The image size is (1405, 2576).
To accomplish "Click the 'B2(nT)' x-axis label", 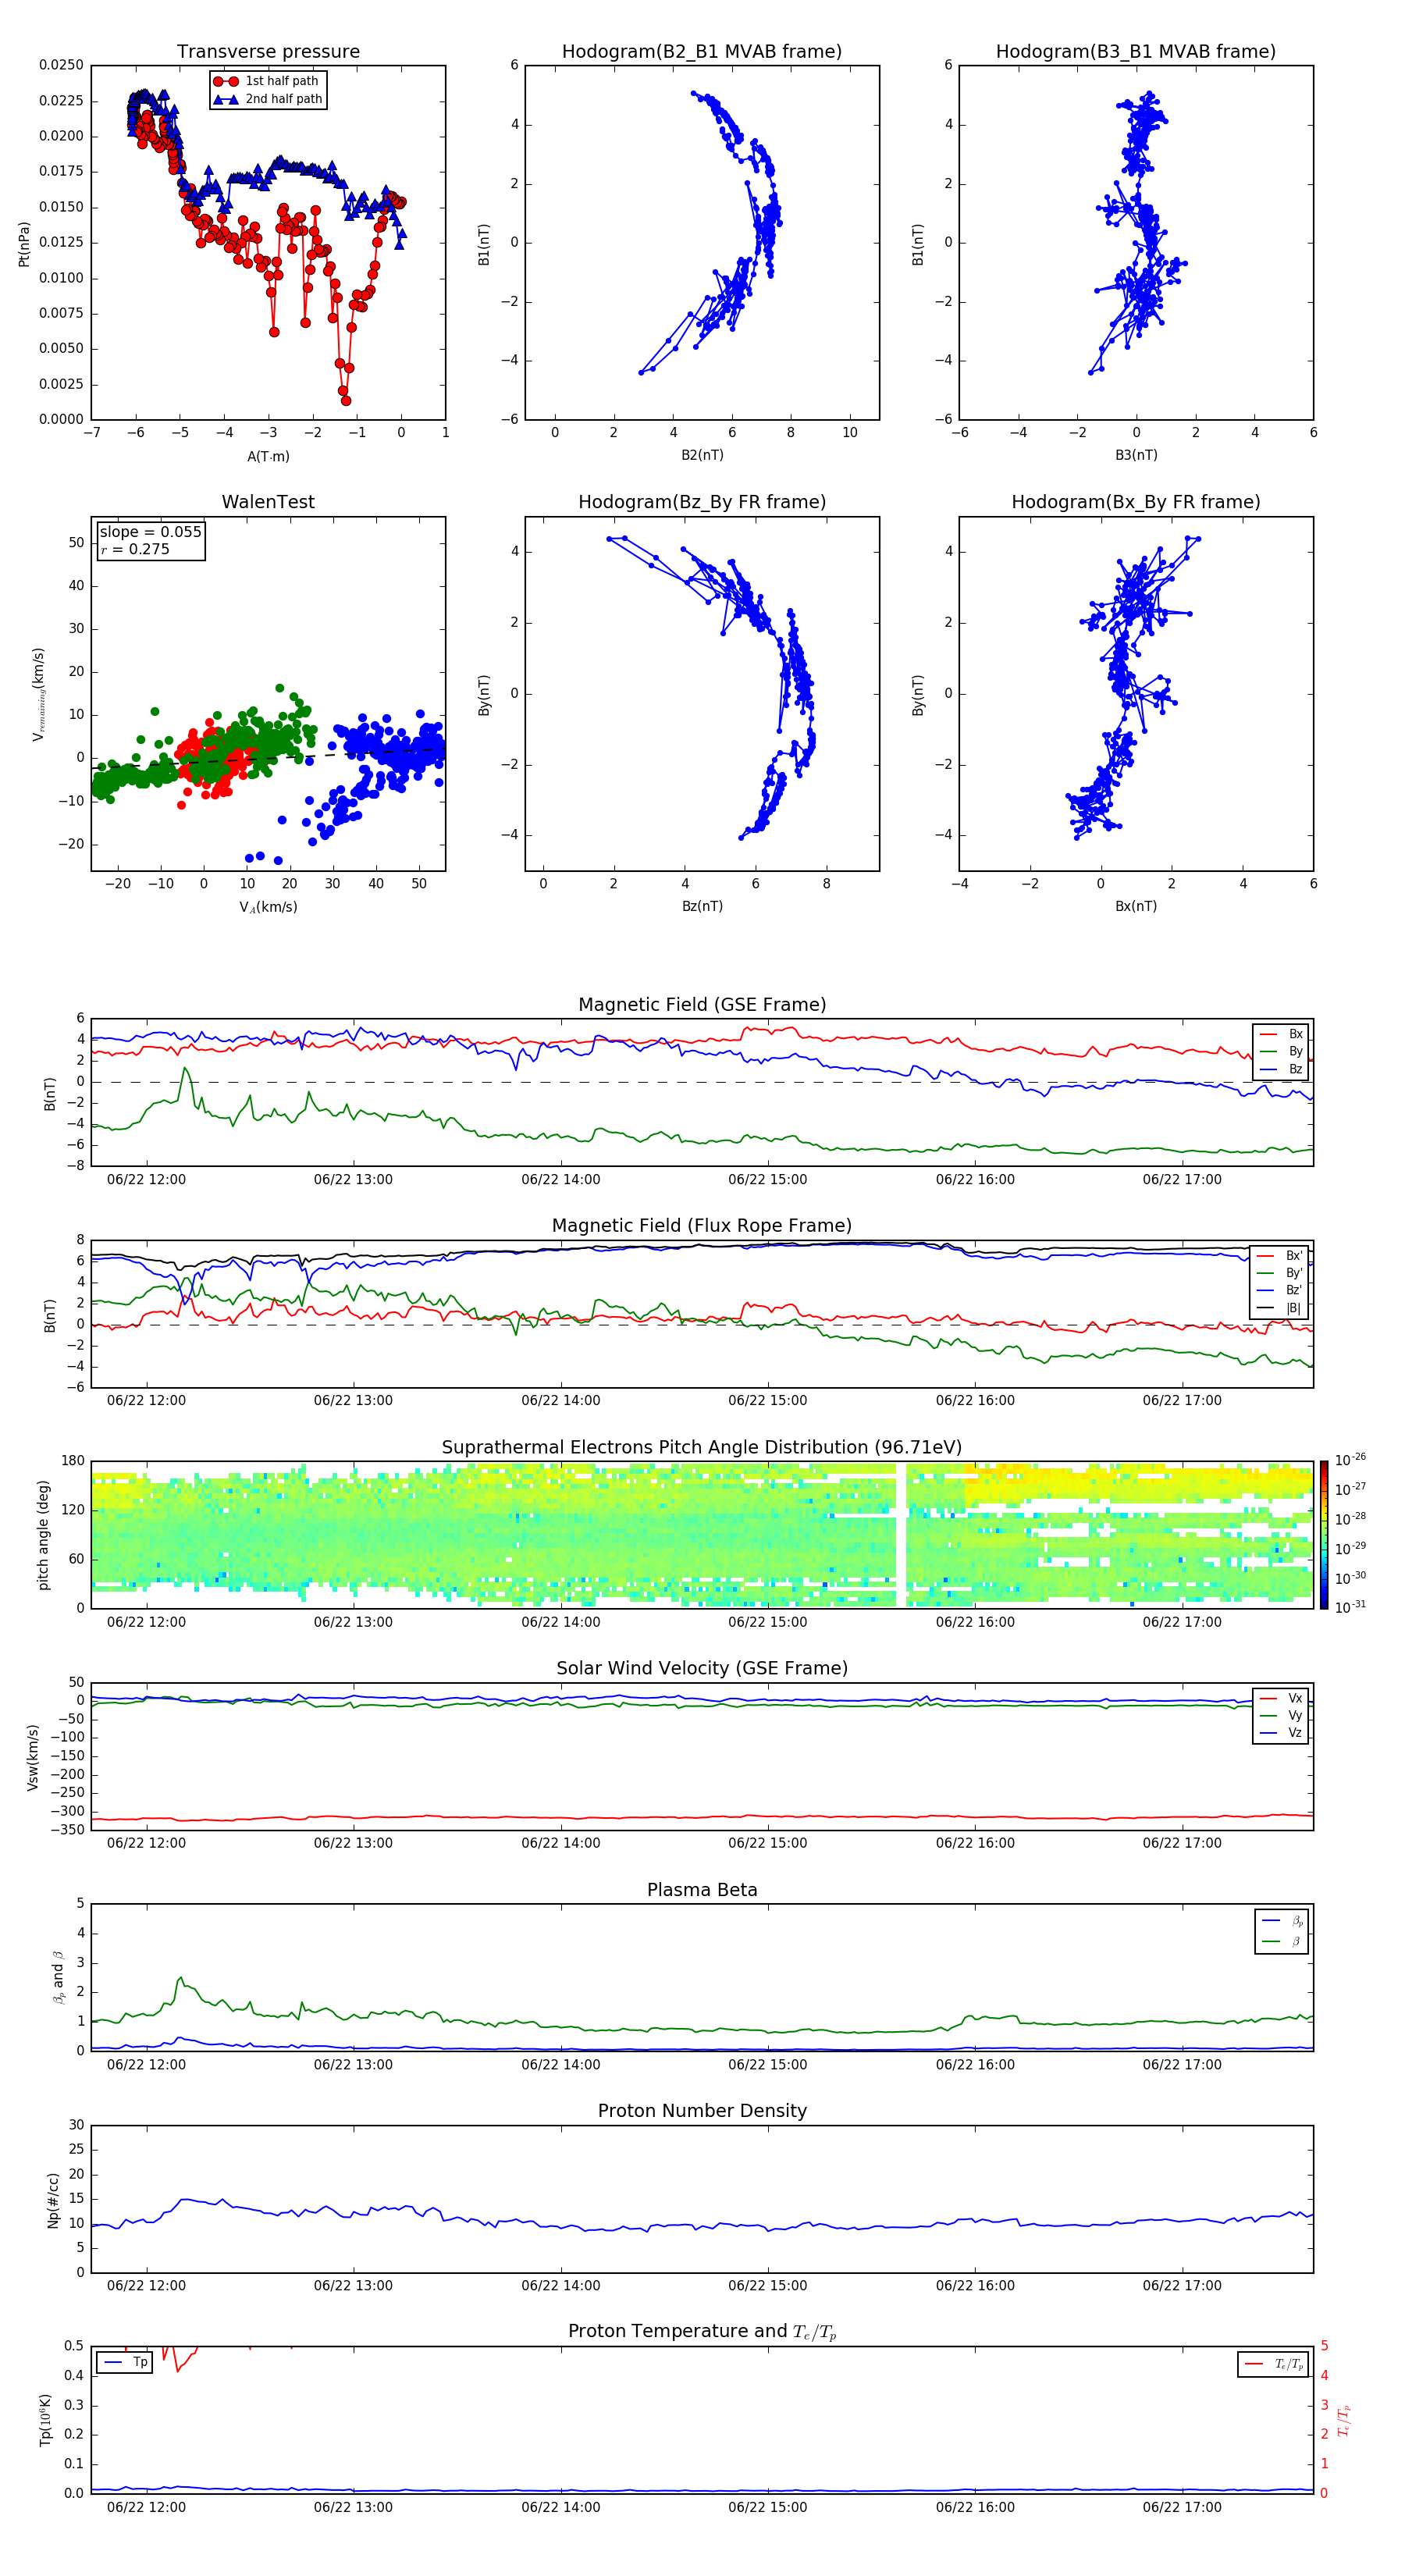I will (x=702, y=455).
